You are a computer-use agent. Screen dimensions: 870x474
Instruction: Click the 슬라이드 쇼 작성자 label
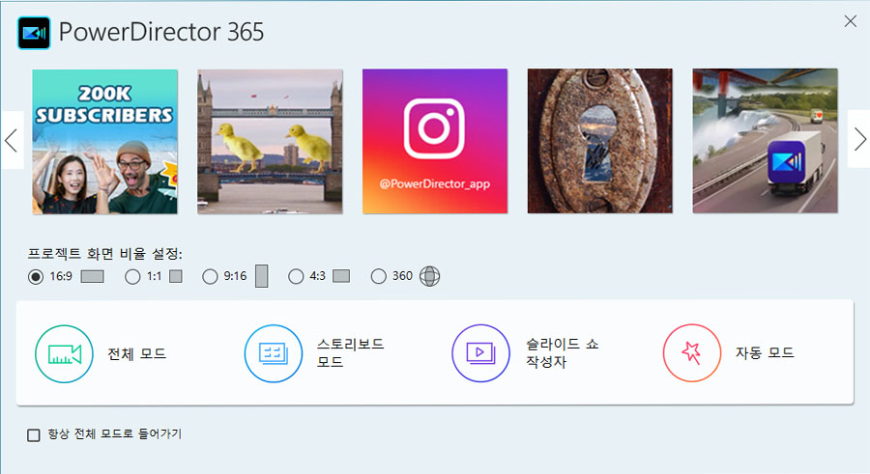[x=562, y=352]
